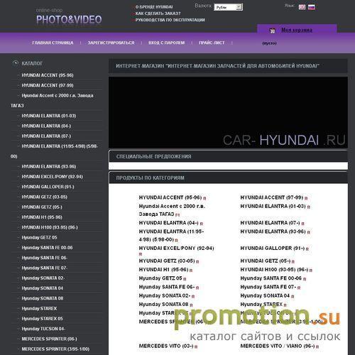Select HYUNDAI GALLOPER (91-) in sidebar

pyautogui.click(x=48, y=187)
